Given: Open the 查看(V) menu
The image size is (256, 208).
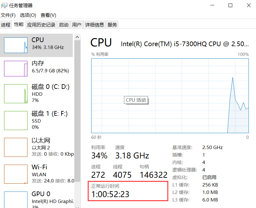Looking at the screenshot, I should [x=48, y=15].
